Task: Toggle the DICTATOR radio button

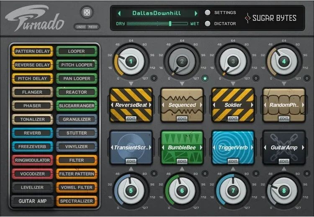Action: pos(208,23)
